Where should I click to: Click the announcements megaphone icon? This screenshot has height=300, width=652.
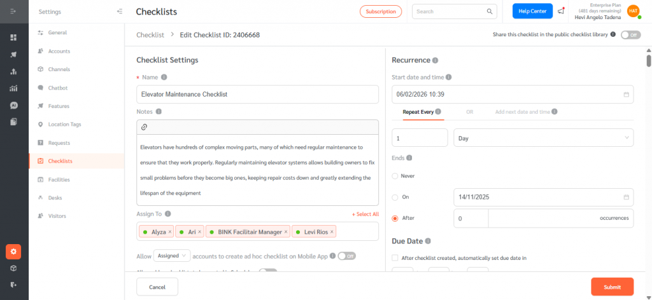pyautogui.click(x=560, y=11)
